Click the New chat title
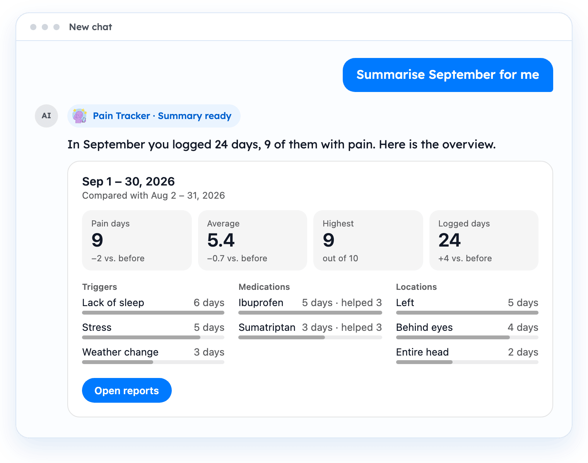The width and height of the screenshot is (588, 463). [x=91, y=27]
